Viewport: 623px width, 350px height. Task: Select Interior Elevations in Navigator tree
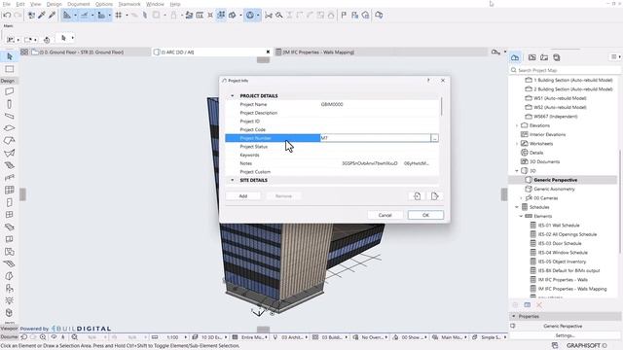tap(547, 134)
